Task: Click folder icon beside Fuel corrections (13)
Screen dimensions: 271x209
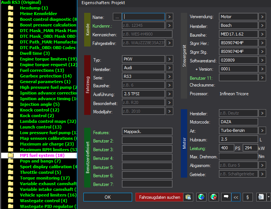Action: [x=11, y=70]
